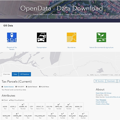Open the Transportation cars icon
The image size is (120, 120).
point(42,37)
